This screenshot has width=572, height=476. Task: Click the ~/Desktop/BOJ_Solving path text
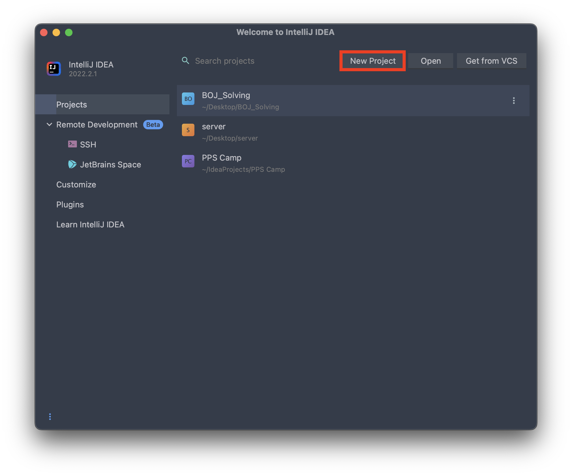pyautogui.click(x=240, y=107)
